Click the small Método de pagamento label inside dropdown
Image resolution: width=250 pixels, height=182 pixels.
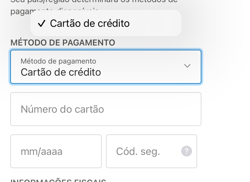click(58, 61)
